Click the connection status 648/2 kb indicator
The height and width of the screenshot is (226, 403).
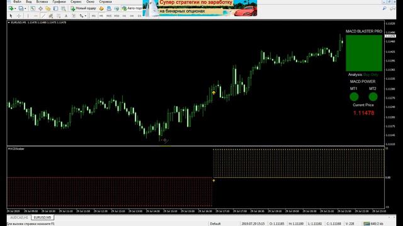(373, 223)
